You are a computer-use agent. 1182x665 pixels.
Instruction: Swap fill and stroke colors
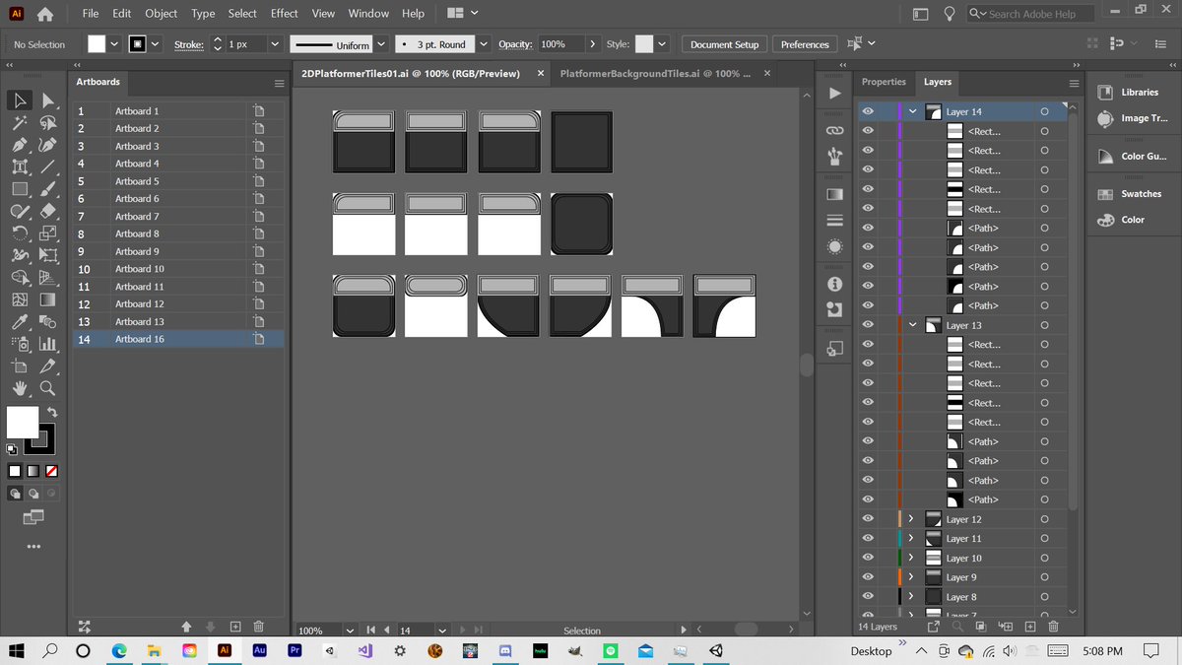pos(52,412)
